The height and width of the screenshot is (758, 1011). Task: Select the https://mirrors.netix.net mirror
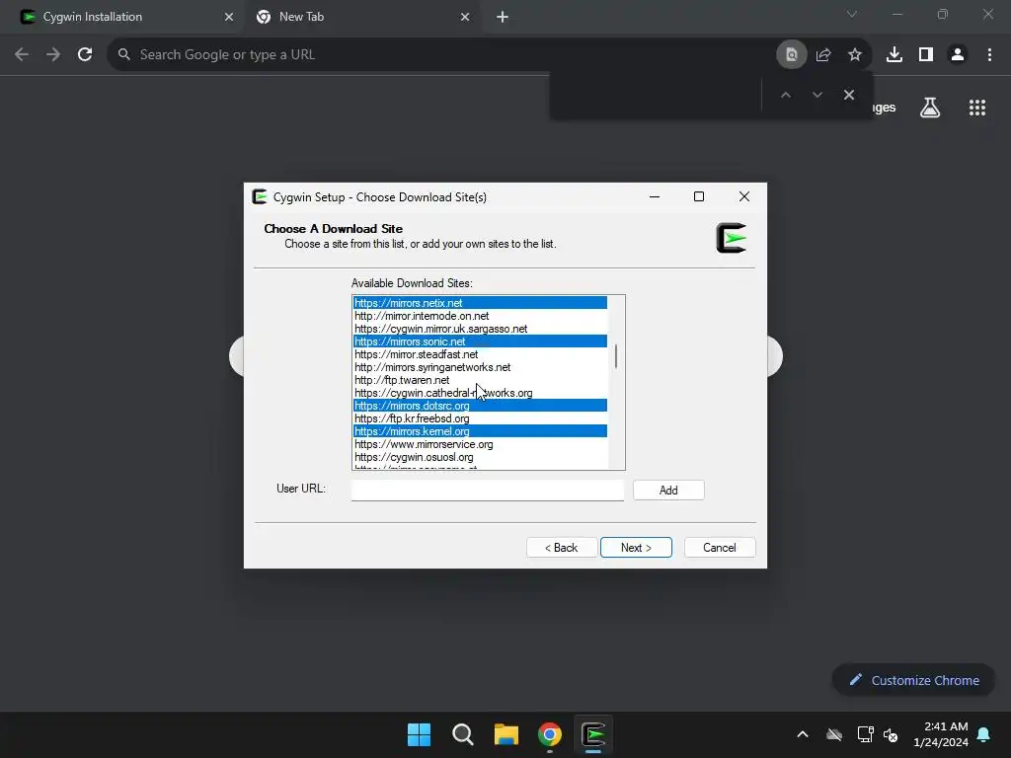coord(480,302)
